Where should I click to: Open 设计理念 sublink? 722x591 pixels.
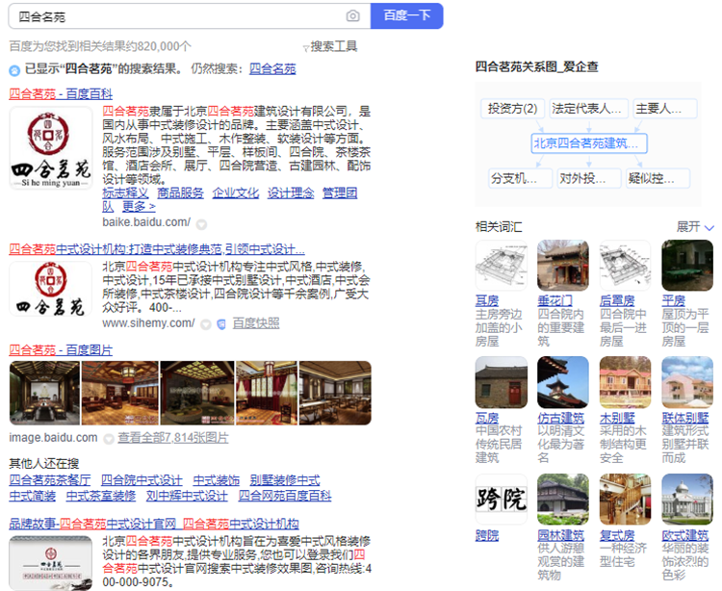pos(291,193)
